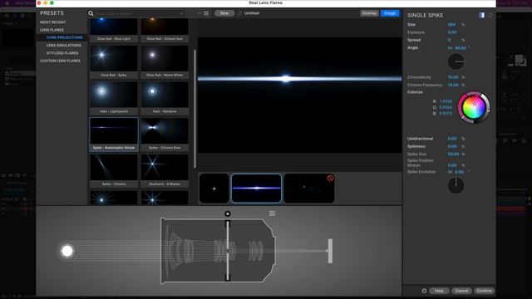The image size is (532, 299).
Task: Select the Glow Ball - Distant Sun preset
Action: [x=165, y=30]
